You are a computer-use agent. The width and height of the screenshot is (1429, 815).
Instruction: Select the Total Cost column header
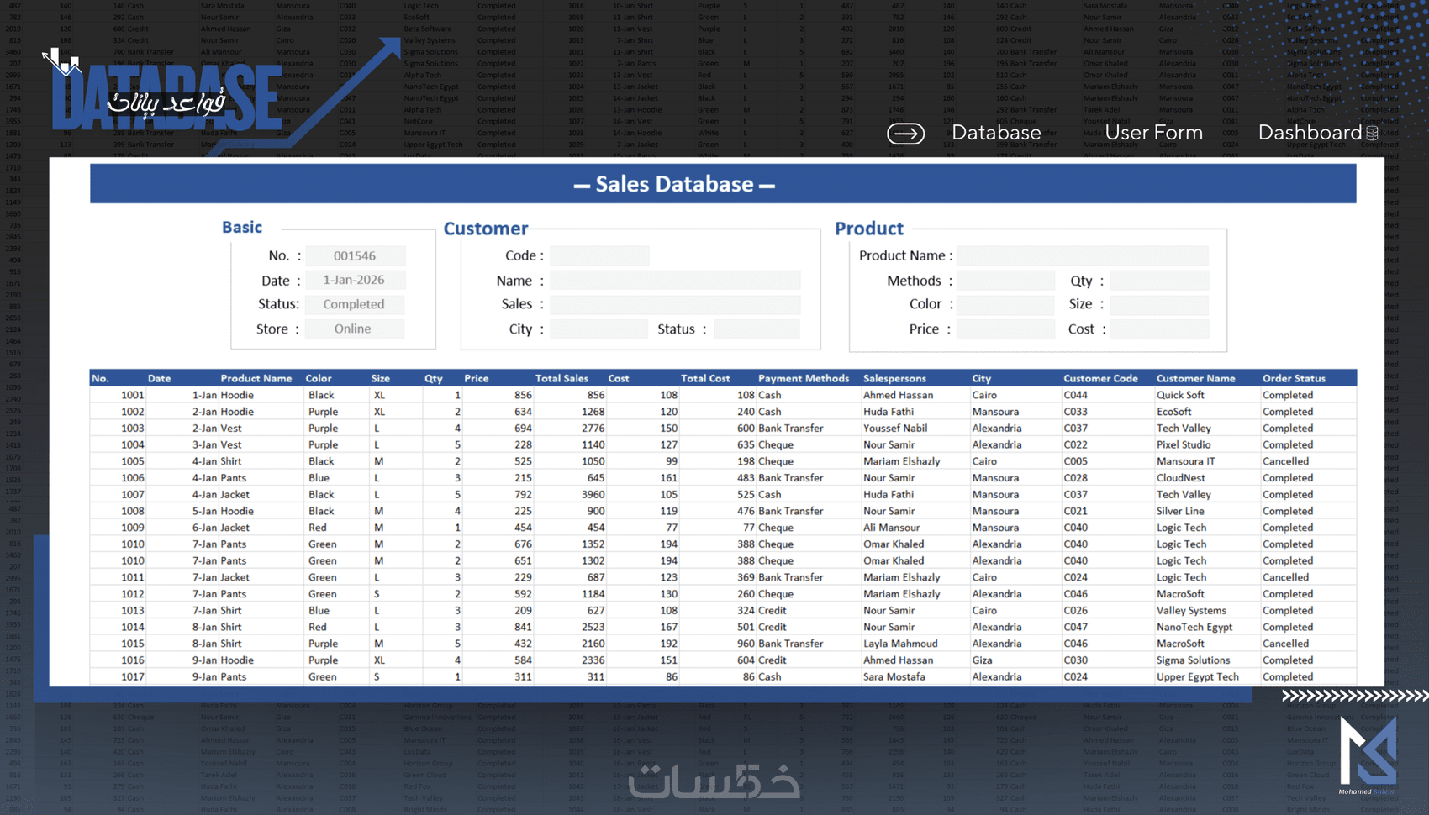(x=705, y=379)
